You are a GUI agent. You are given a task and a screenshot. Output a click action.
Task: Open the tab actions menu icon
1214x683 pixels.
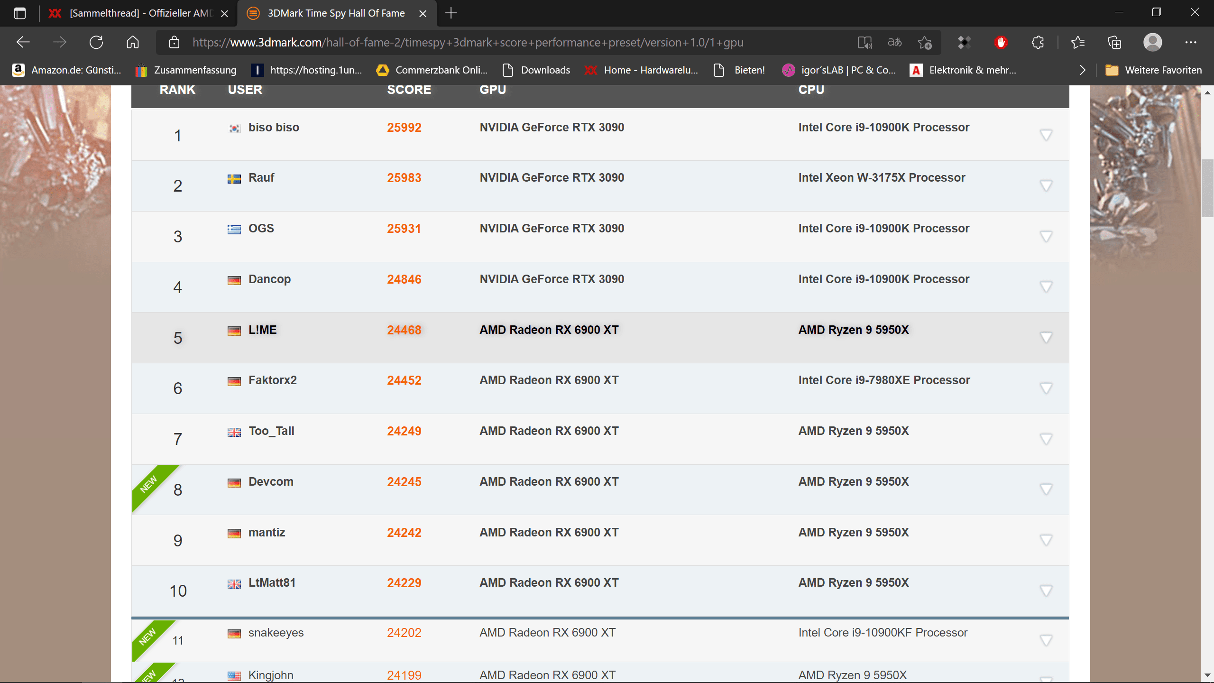pyautogui.click(x=19, y=13)
